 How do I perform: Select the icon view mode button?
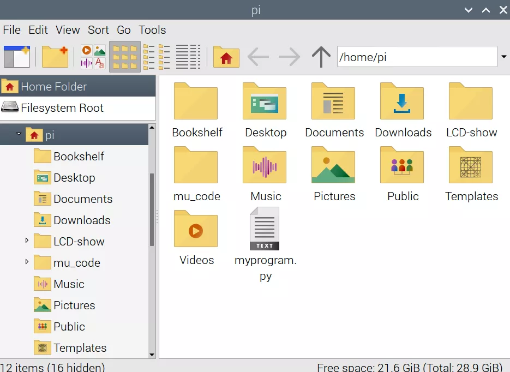pos(125,57)
